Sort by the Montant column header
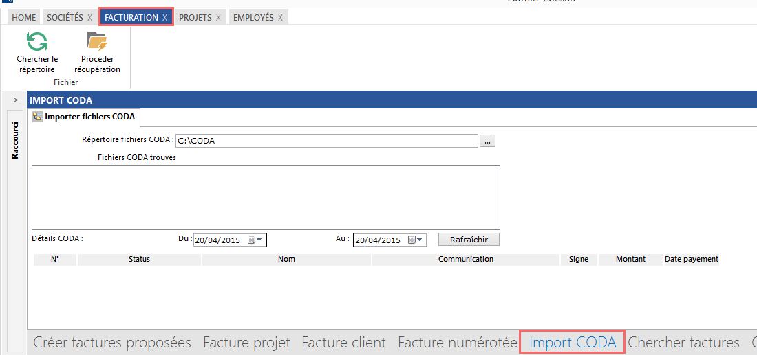 pyautogui.click(x=630, y=260)
